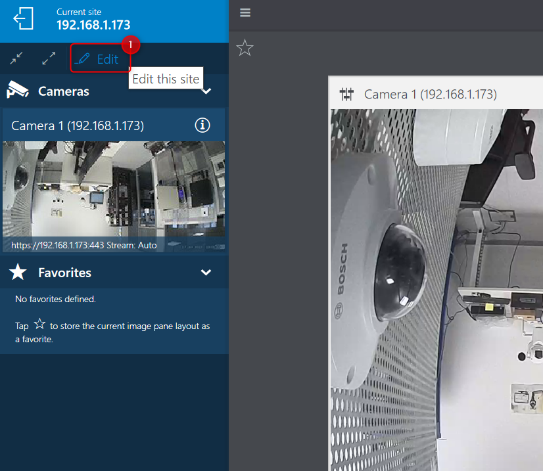Click the expand all panels arrows icon
Screen dimensions: 543x471
pos(49,58)
